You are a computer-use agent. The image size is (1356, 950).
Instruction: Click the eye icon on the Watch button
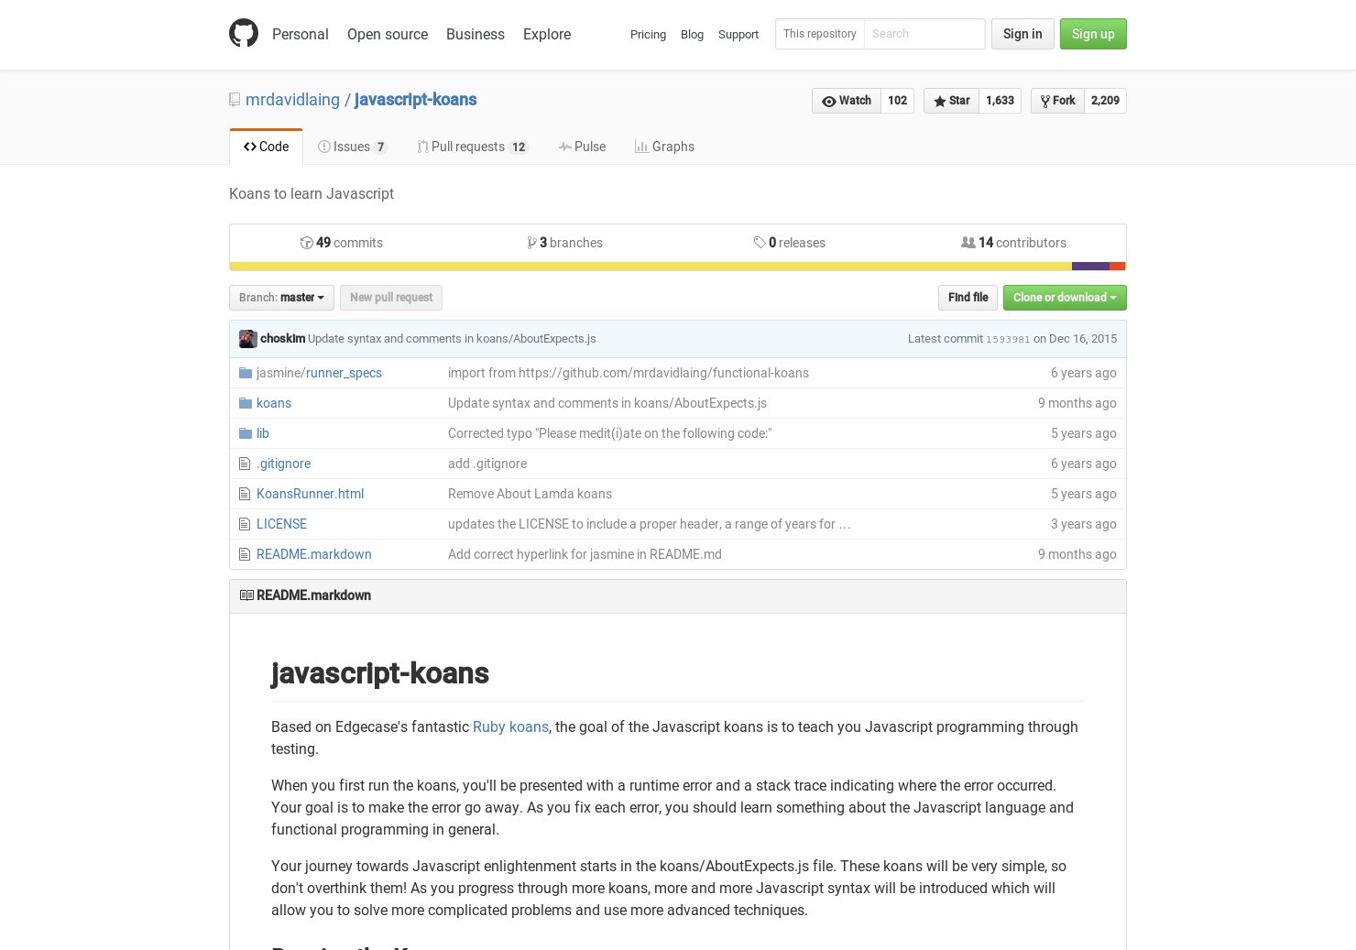click(830, 101)
